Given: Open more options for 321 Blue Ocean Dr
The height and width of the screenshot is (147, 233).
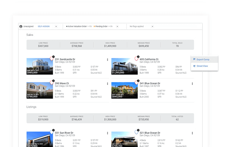Looking at the screenshot, I should click(x=192, y=133).
